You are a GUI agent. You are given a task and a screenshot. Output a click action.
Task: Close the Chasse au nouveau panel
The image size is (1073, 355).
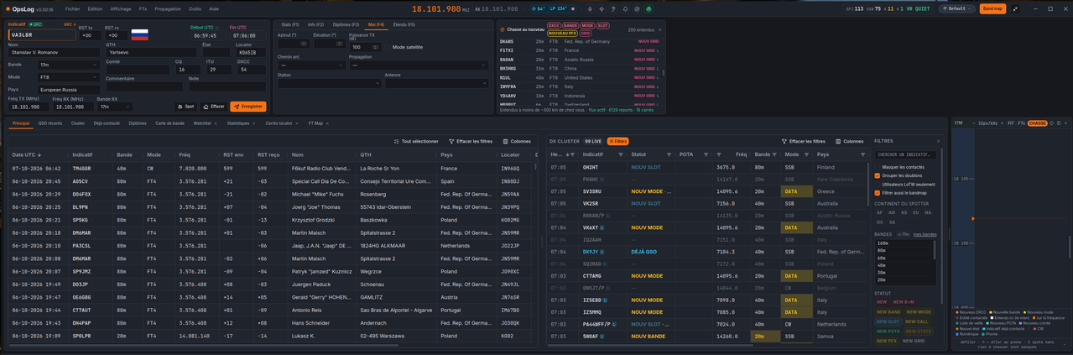point(660,29)
